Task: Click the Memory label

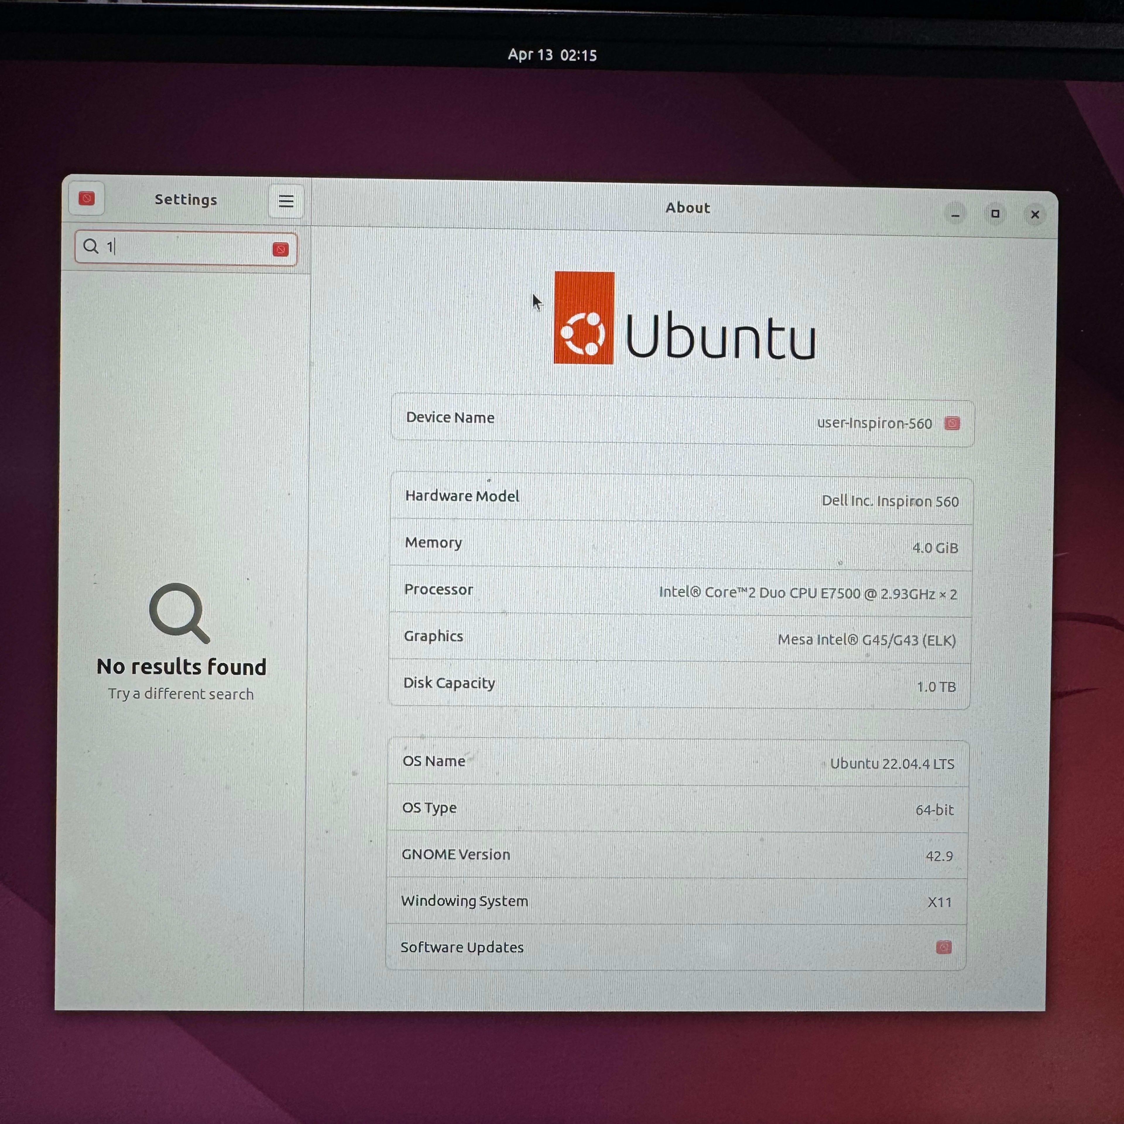Action: pos(434,542)
